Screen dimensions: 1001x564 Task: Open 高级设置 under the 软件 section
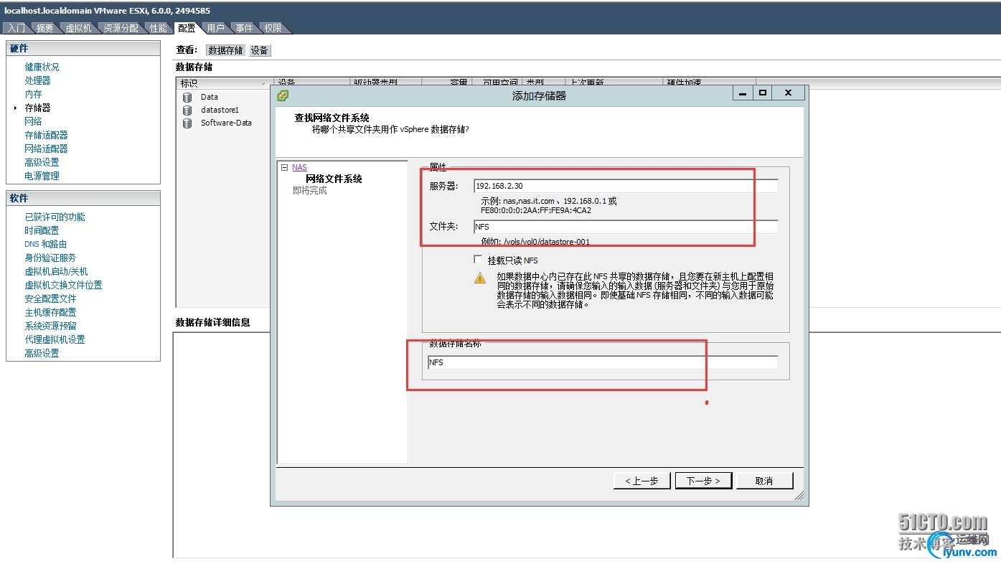pos(42,353)
